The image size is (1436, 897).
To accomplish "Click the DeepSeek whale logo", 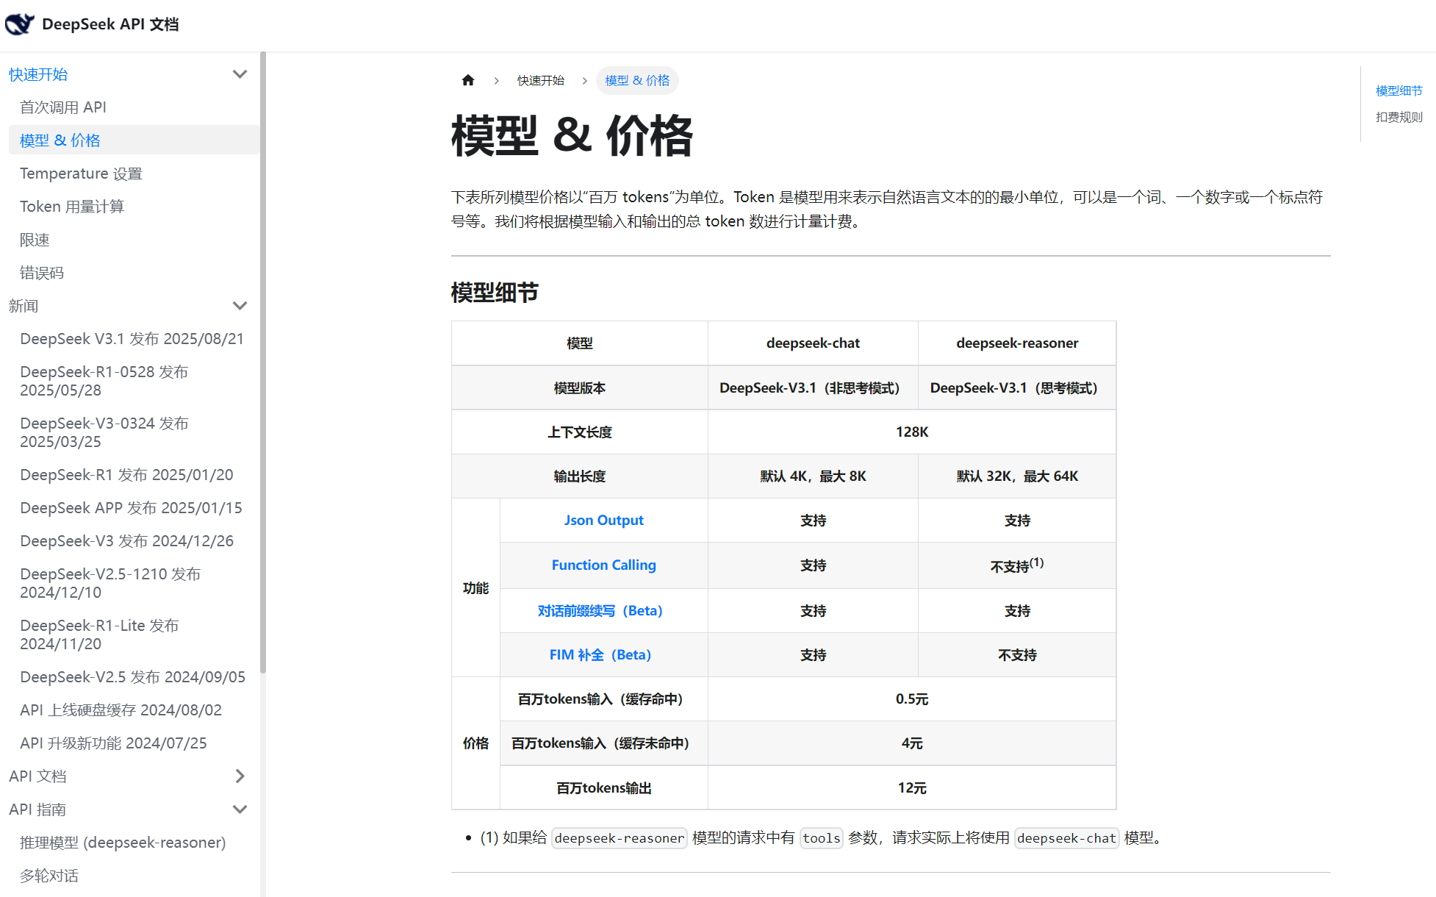I will [19, 24].
